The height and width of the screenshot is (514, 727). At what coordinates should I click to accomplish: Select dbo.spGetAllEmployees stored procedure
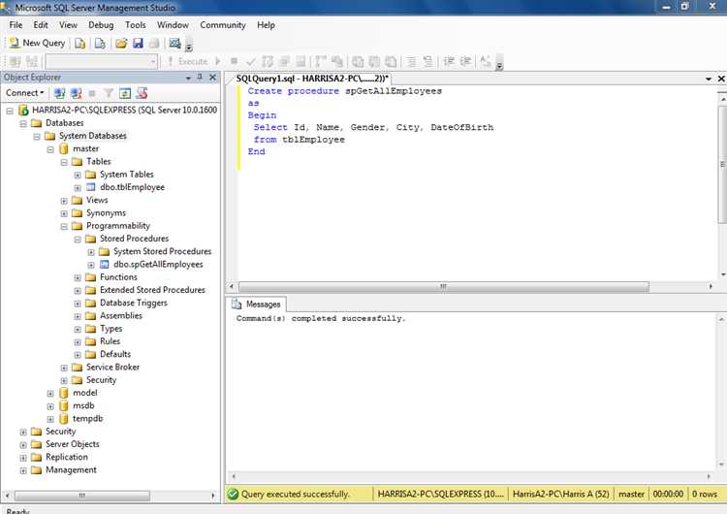pyautogui.click(x=158, y=264)
